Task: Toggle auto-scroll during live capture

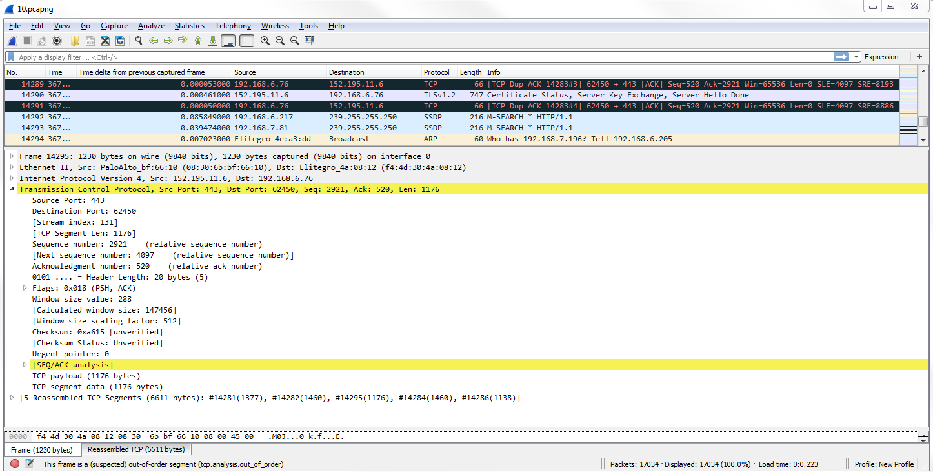Action: pos(228,41)
